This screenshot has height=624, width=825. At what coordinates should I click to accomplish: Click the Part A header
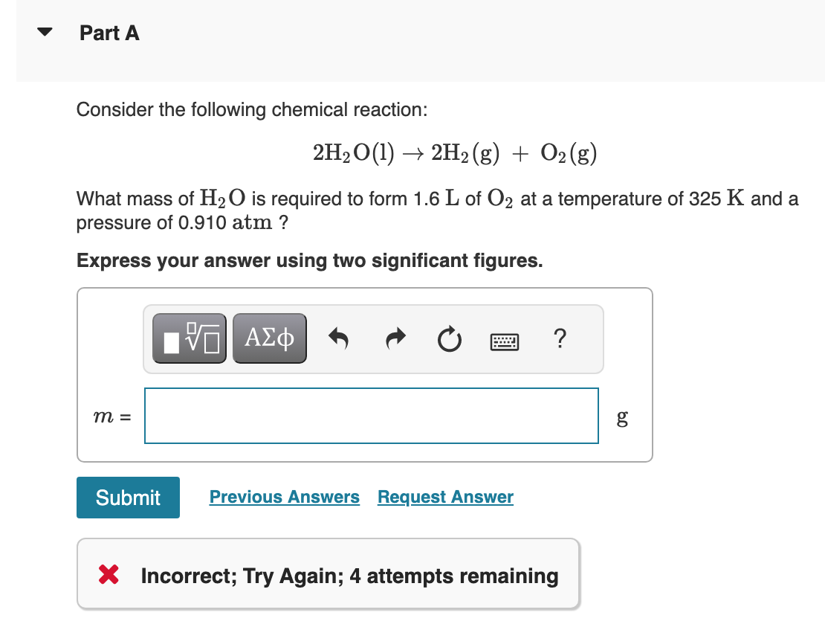click(109, 33)
